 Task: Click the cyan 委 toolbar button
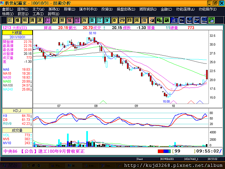(92, 20)
